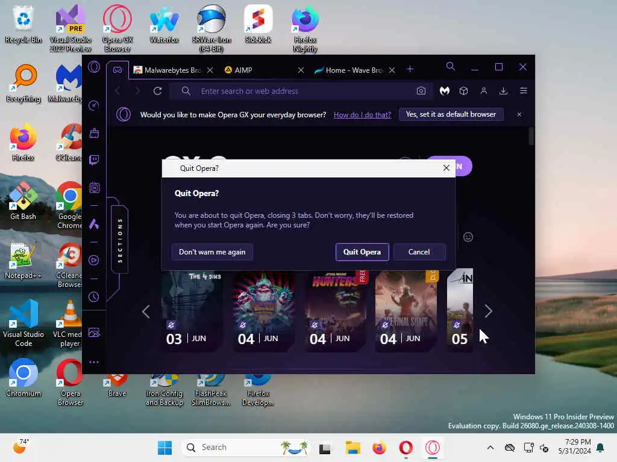Open the downloads icon
This screenshot has height=462, width=617.
coord(503,91)
